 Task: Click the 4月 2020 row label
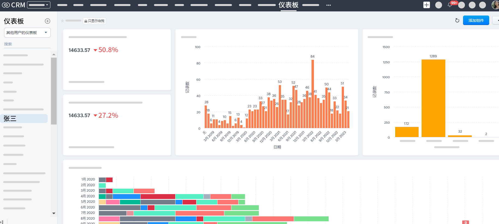[x=88, y=196]
